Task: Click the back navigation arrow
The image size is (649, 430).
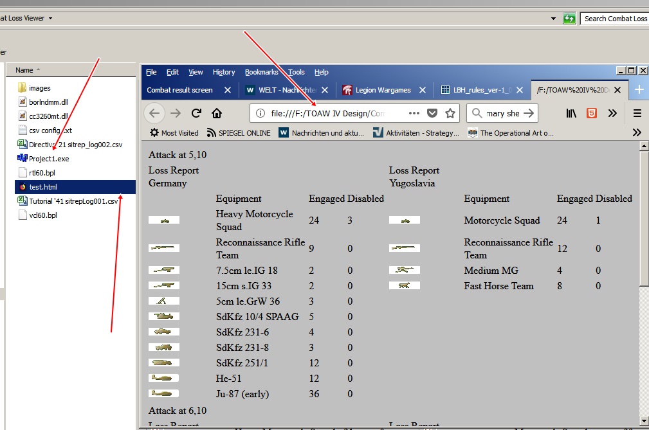Action: pos(154,113)
